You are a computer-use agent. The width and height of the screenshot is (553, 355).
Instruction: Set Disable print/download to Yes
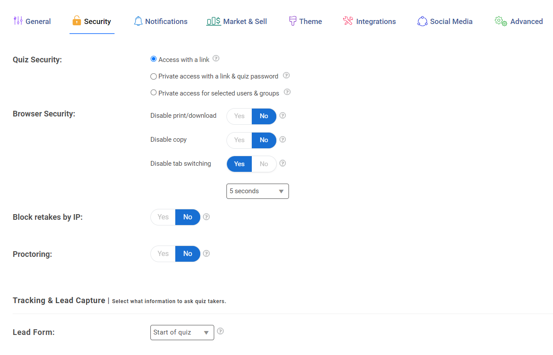click(x=239, y=116)
